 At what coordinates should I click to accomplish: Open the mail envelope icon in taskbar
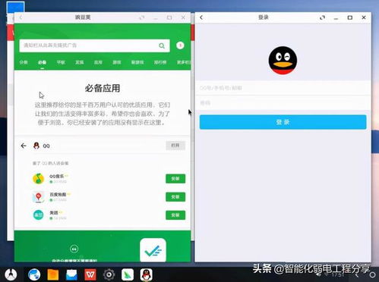[x=71, y=274]
